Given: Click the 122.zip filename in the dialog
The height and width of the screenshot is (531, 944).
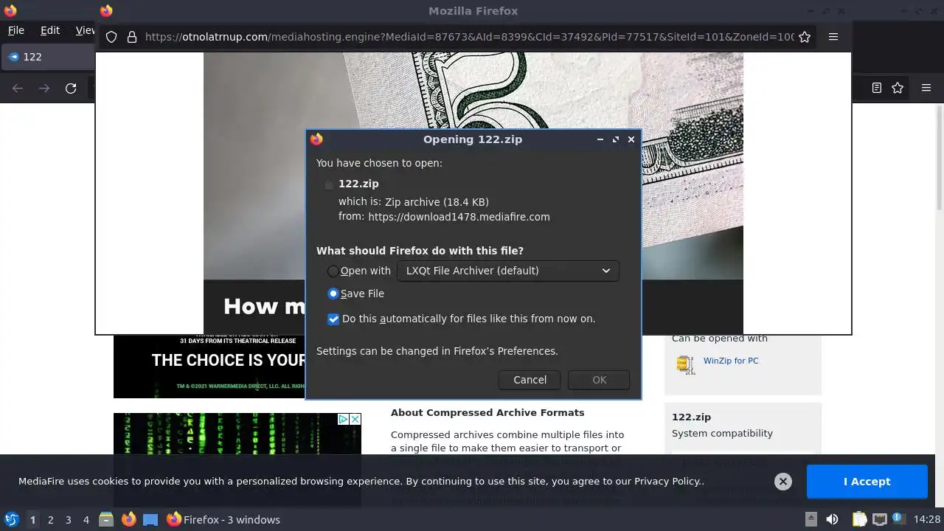Looking at the screenshot, I should point(358,184).
